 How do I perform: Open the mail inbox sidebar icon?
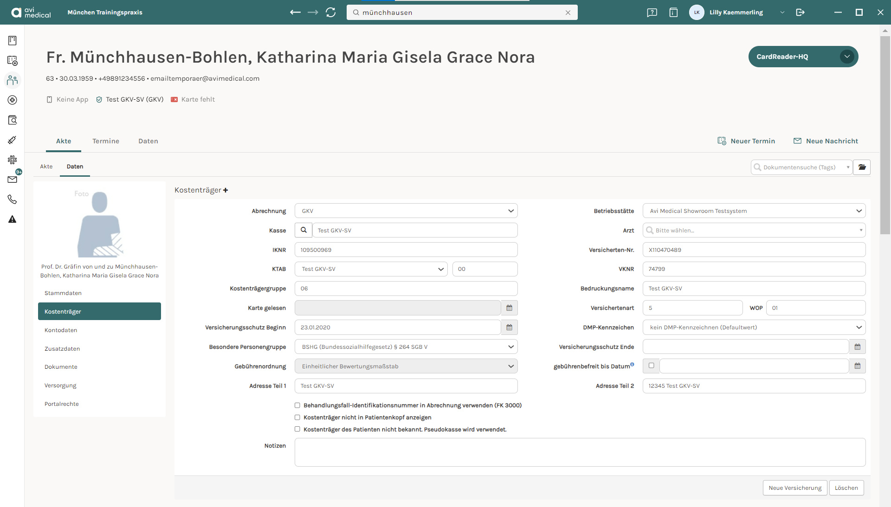(13, 180)
